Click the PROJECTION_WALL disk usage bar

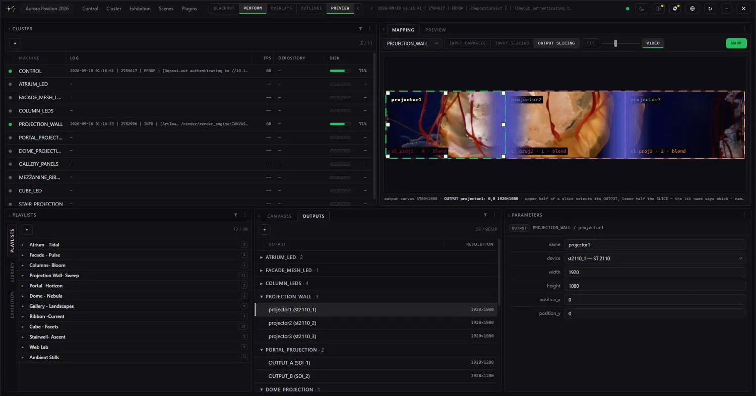click(340, 124)
